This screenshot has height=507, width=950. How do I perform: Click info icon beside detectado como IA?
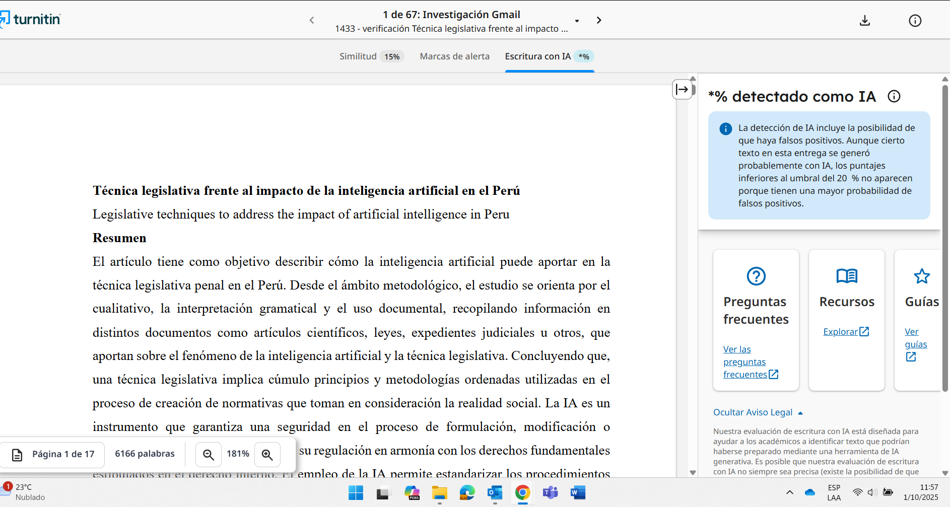pos(894,96)
